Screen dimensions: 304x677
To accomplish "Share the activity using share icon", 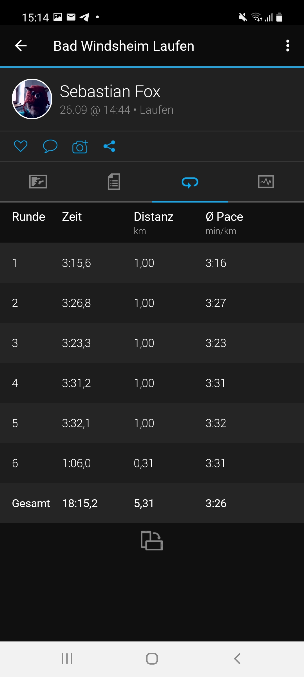I will pyautogui.click(x=109, y=146).
